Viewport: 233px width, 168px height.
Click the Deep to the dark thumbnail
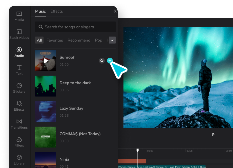pyautogui.click(x=45, y=86)
